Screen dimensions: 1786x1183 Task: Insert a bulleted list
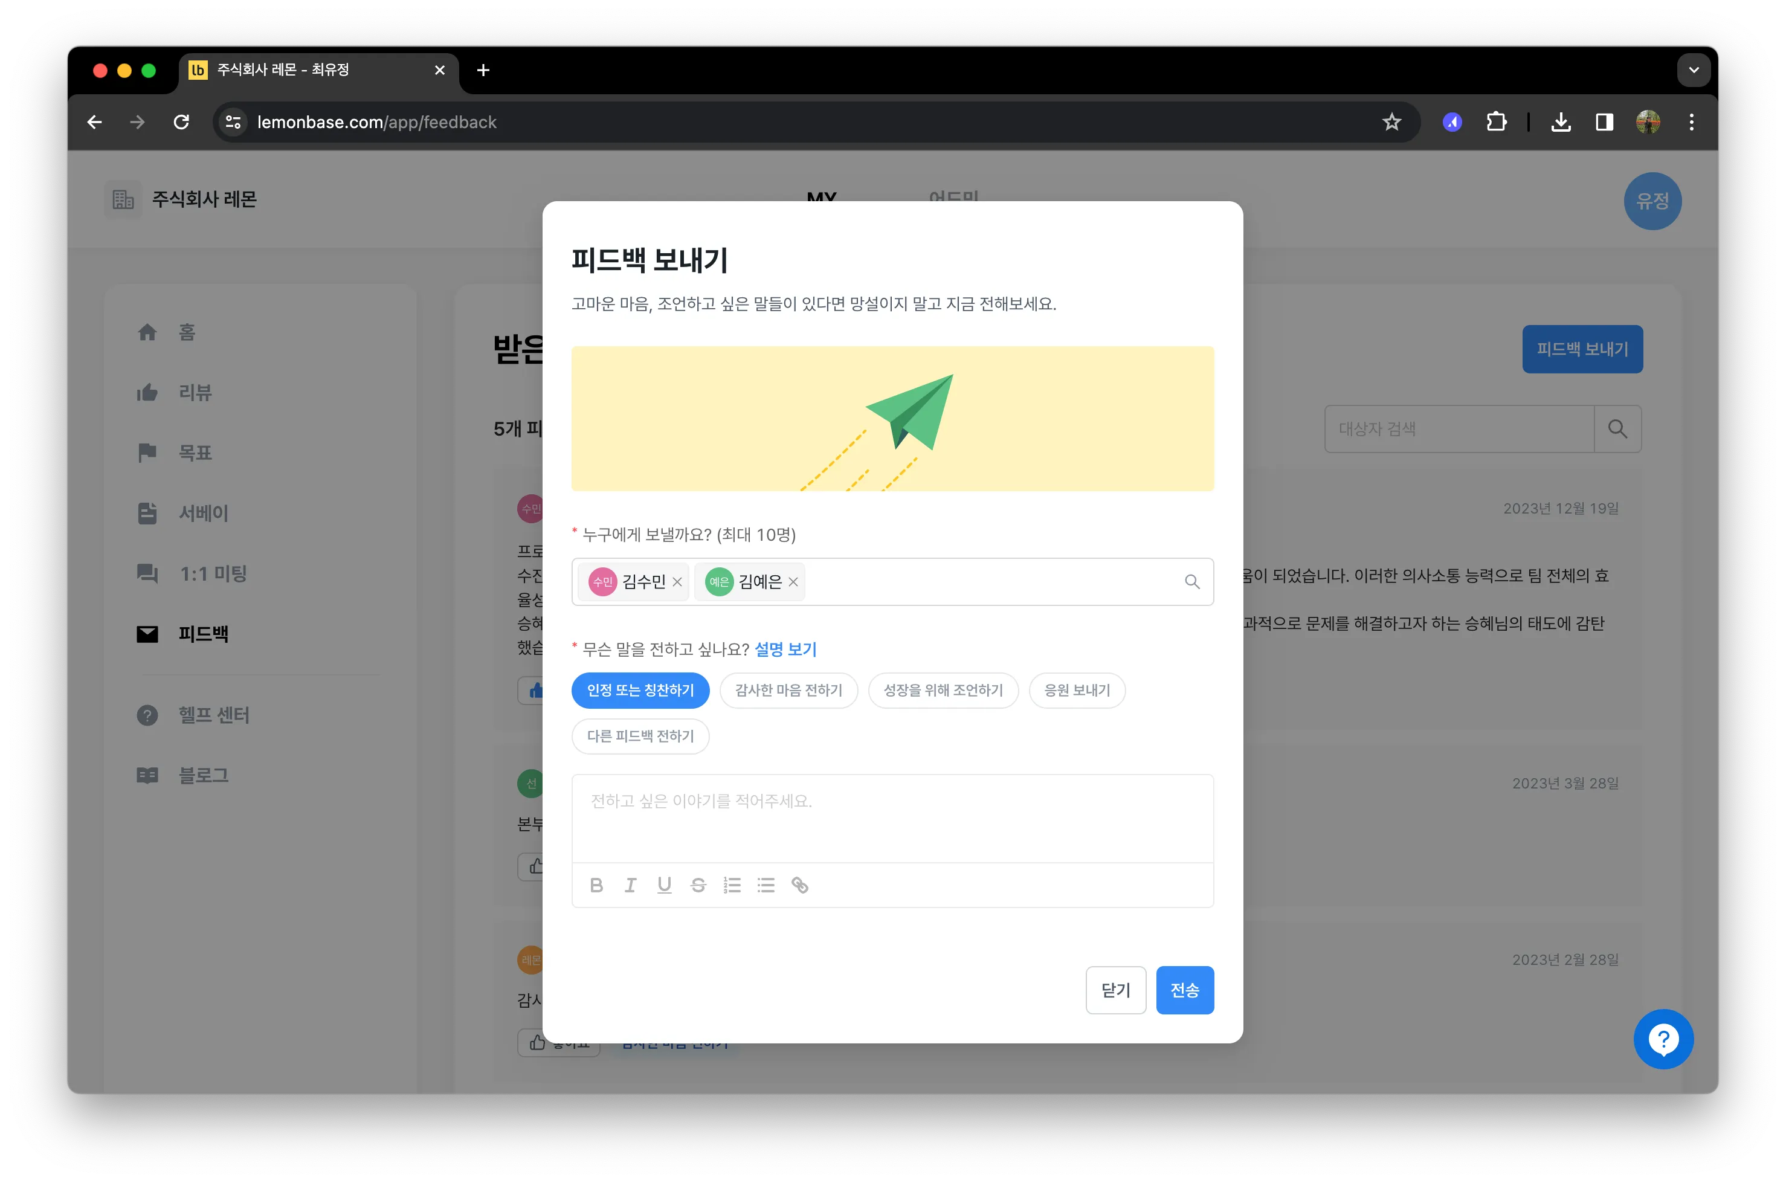click(766, 885)
